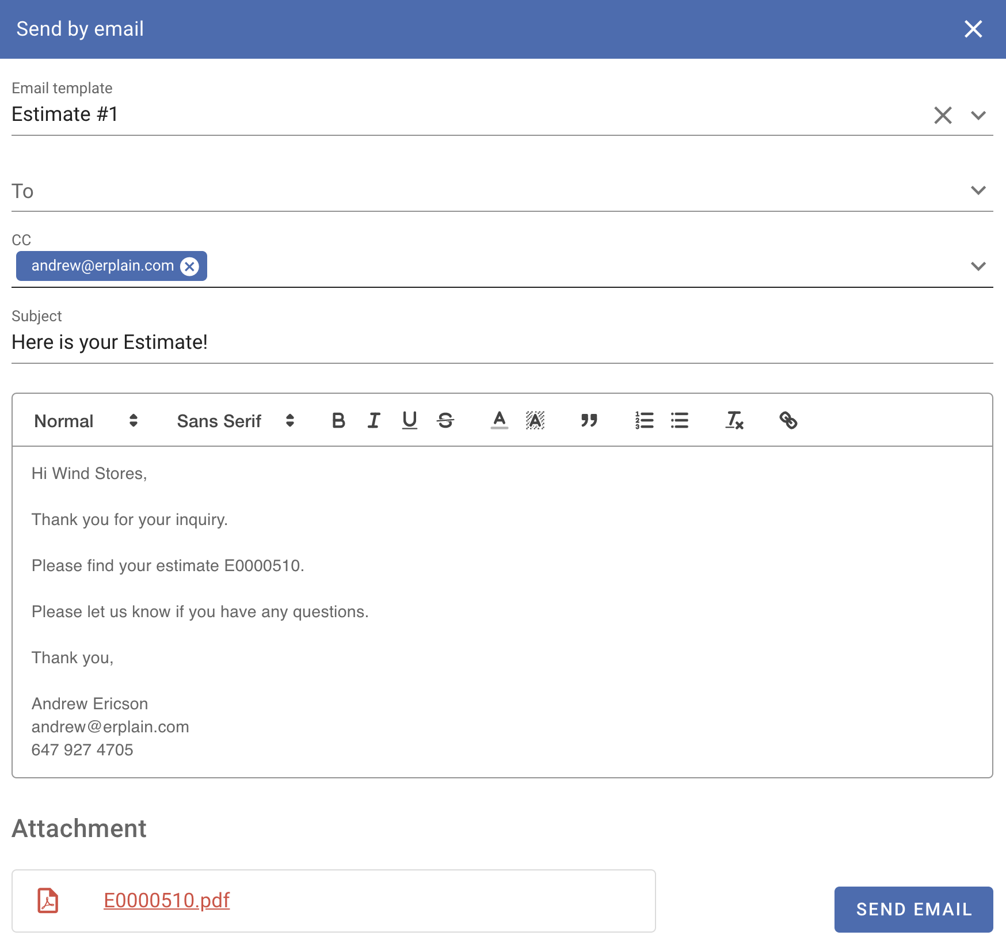Click the Send Email button
1006x943 pixels.
(913, 909)
